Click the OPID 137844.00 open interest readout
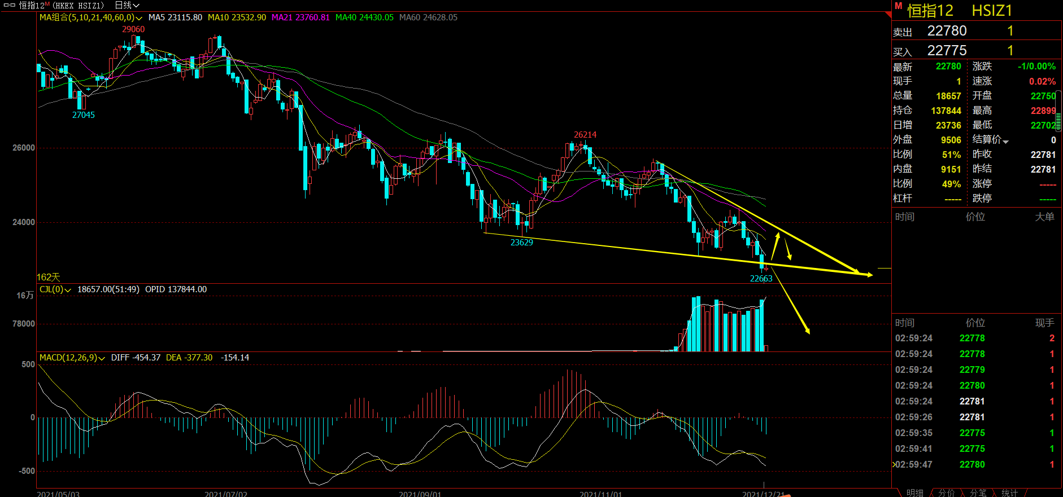This screenshot has height=497, width=1063. 176,289
